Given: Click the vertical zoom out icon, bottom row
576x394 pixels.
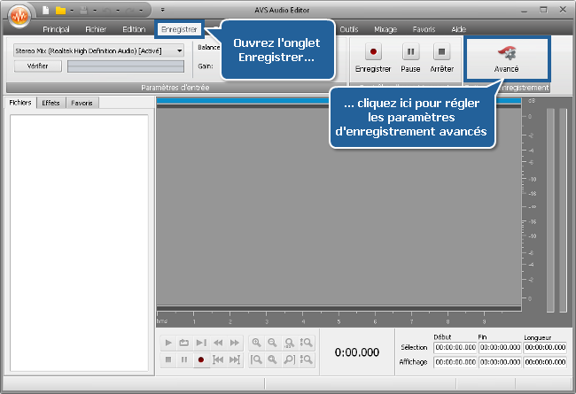Looking at the screenshot, I should pyautogui.click(x=306, y=359).
